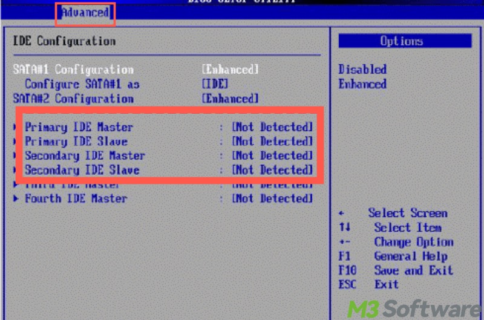Click Fourth IDE Master [Not Detected] value
Image resolution: width=484 pixels, height=320 pixels.
(x=273, y=198)
